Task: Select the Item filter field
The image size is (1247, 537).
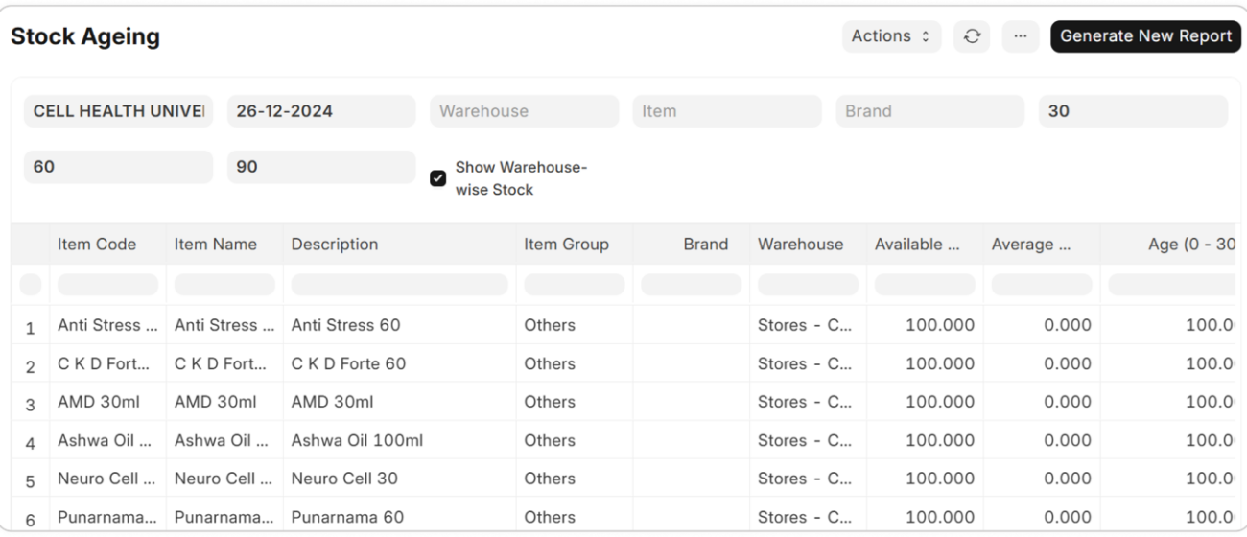Action: pyautogui.click(x=726, y=111)
